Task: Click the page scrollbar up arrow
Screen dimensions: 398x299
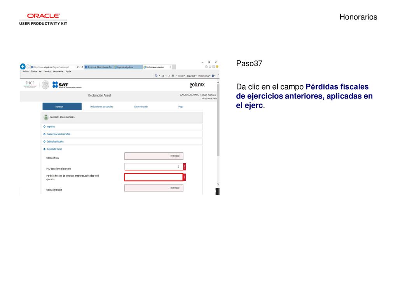Action: coord(218,83)
